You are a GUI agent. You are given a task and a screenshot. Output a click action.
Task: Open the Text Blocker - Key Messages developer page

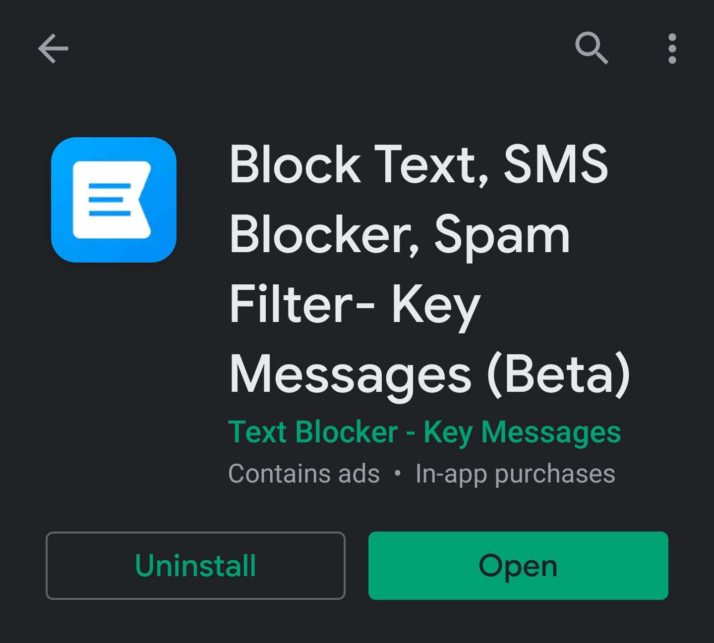coord(424,432)
